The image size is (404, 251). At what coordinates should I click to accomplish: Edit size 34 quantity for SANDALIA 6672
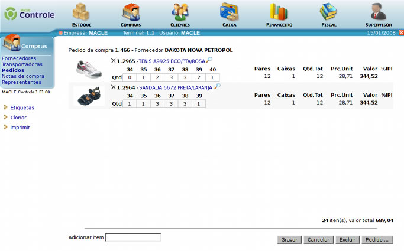tap(130, 104)
